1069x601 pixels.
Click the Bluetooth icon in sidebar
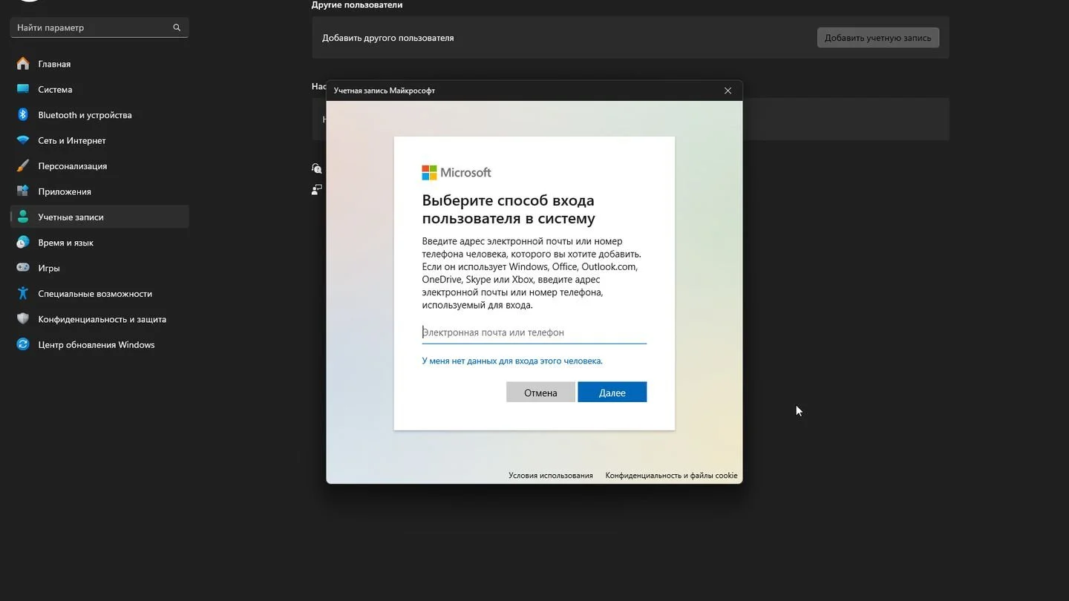pyautogui.click(x=23, y=115)
